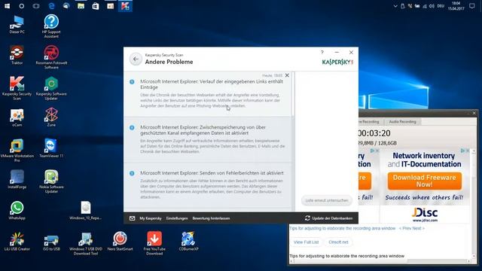This screenshot has height=271, width=482.
Task: Select Traktor desktop icon
Action: click(x=17, y=55)
